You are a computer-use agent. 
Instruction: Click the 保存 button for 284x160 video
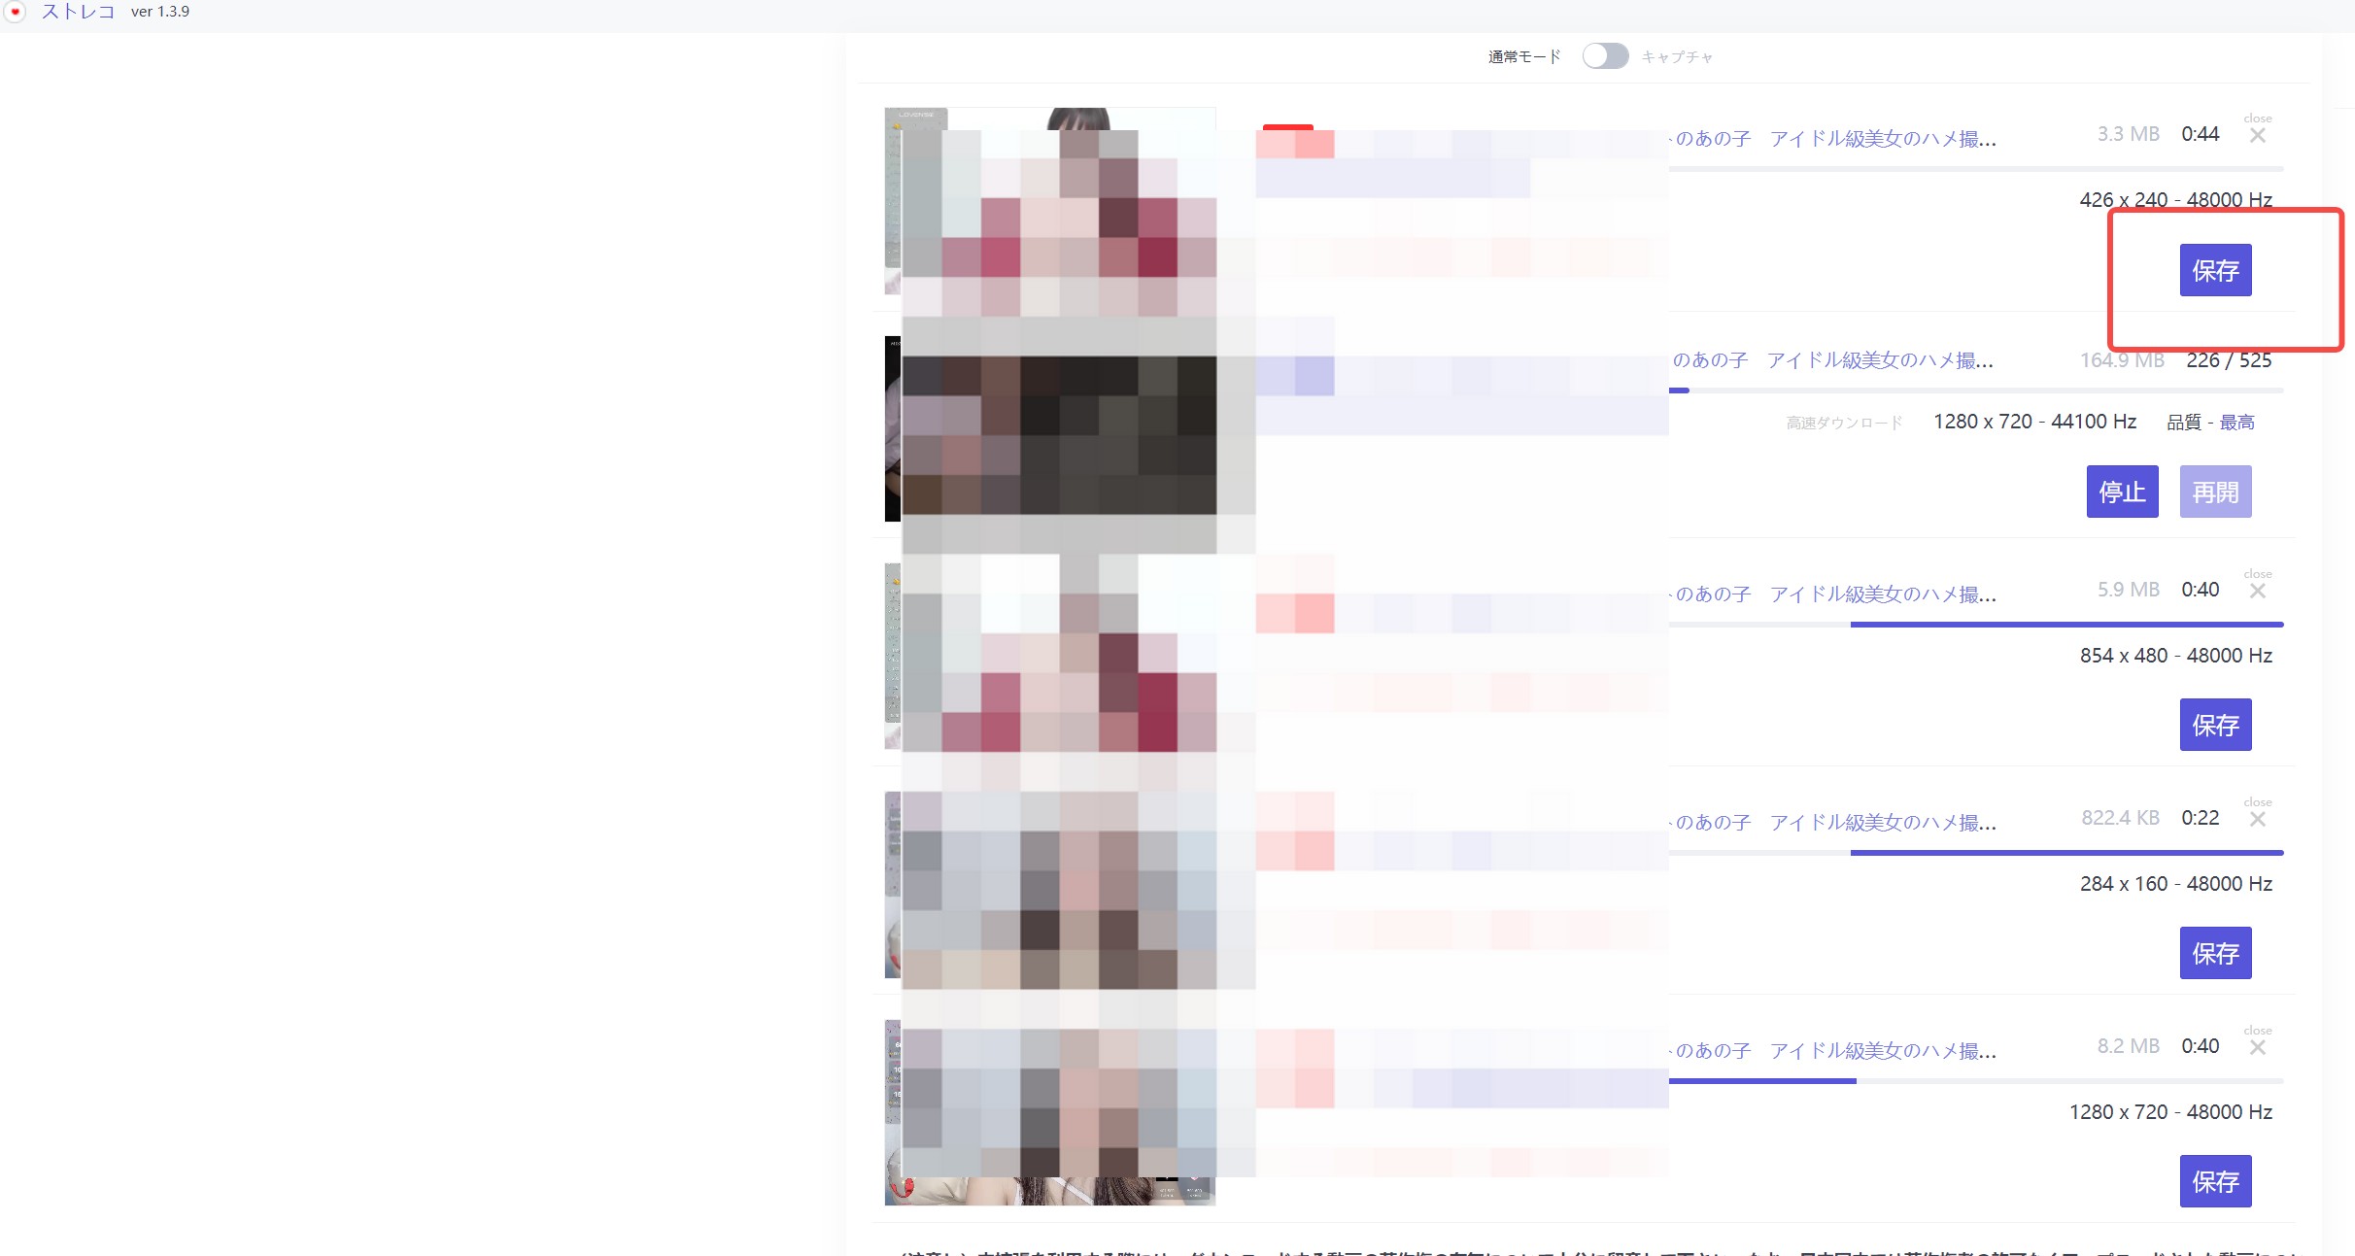point(2213,951)
